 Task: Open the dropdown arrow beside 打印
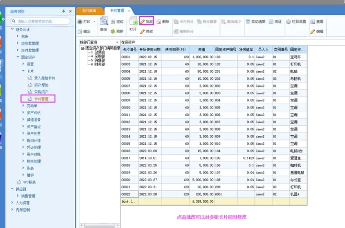click(x=94, y=22)
